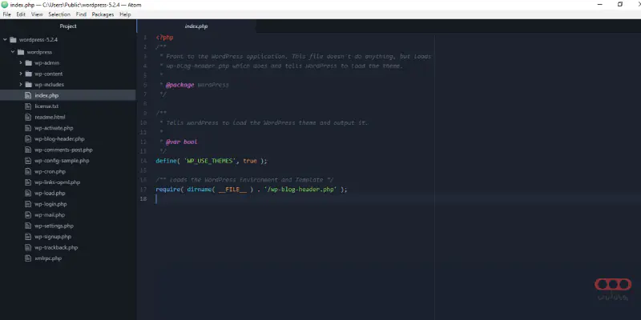Open readme.html from the tree
The width and height of the screenshot is (641, 320).
pyautogui.click(x=50, y=117)
